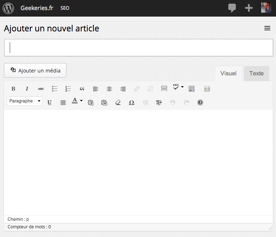Image resolution: width=276 pixels, height=237 pixels.
Task: Click the outdent icon
Action: tap(145, 102)
